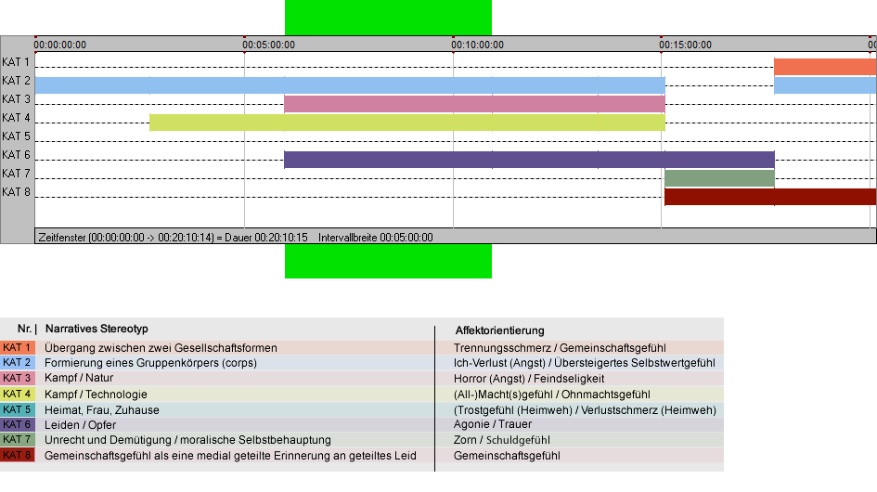Click 'Agonie / Trauer' affect text
The image size is (877, 492).
(493, 424)
